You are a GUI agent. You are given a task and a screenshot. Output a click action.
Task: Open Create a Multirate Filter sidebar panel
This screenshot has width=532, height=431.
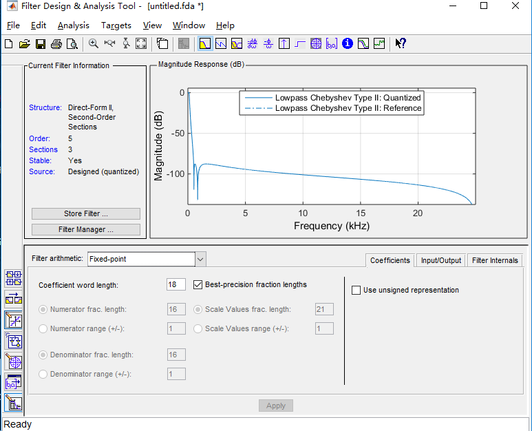[14, 278]
